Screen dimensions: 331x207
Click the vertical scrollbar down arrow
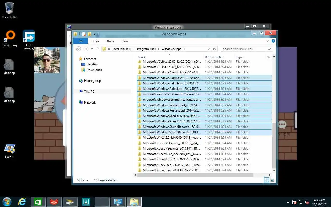point(274,171)
